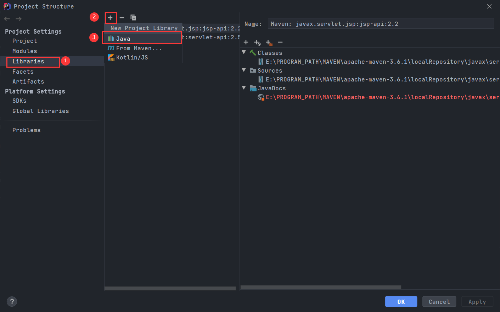Go forward with the right arrow icon
Viewport: 500px width, 312px height.
[x=19, y=19]
